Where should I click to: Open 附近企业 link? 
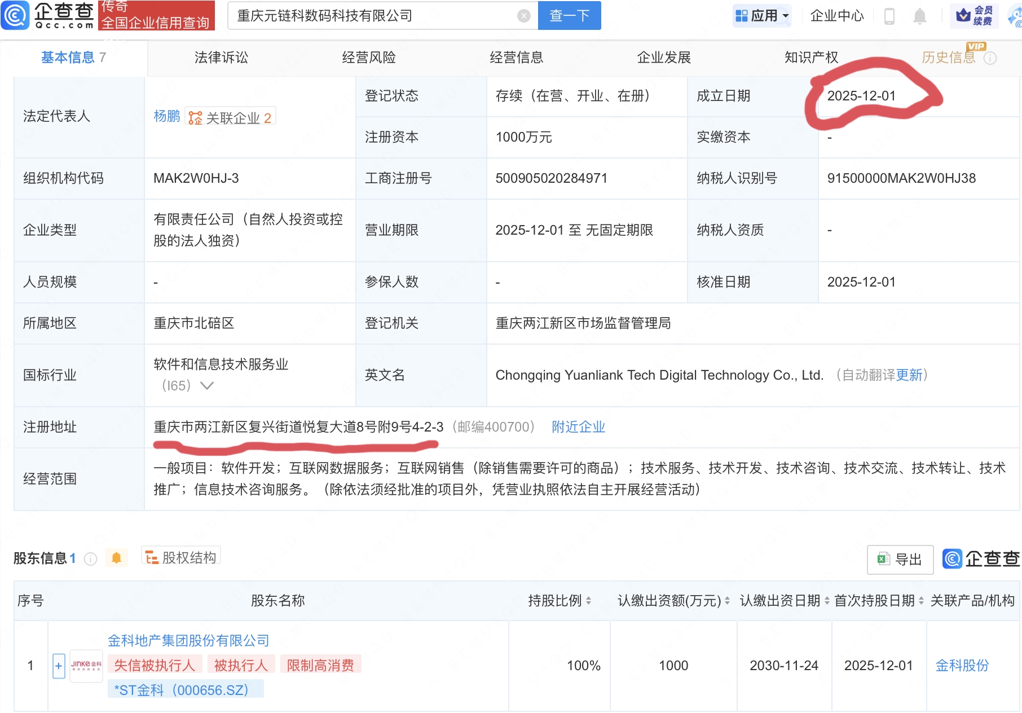click(x=579, y=427)
